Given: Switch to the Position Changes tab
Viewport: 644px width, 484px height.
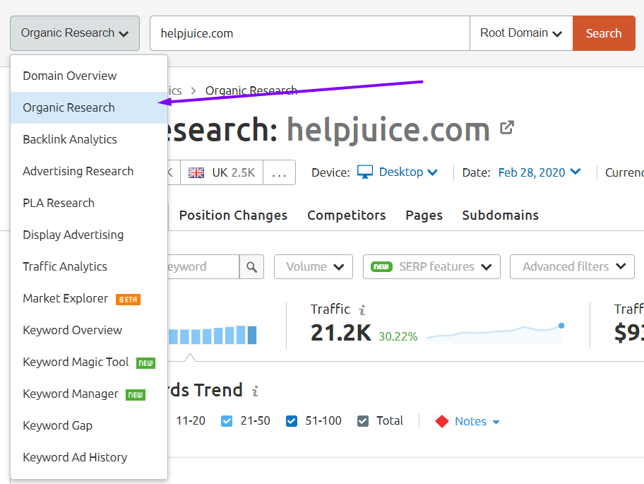Looking at the screenshot, I should pos(233,216).
